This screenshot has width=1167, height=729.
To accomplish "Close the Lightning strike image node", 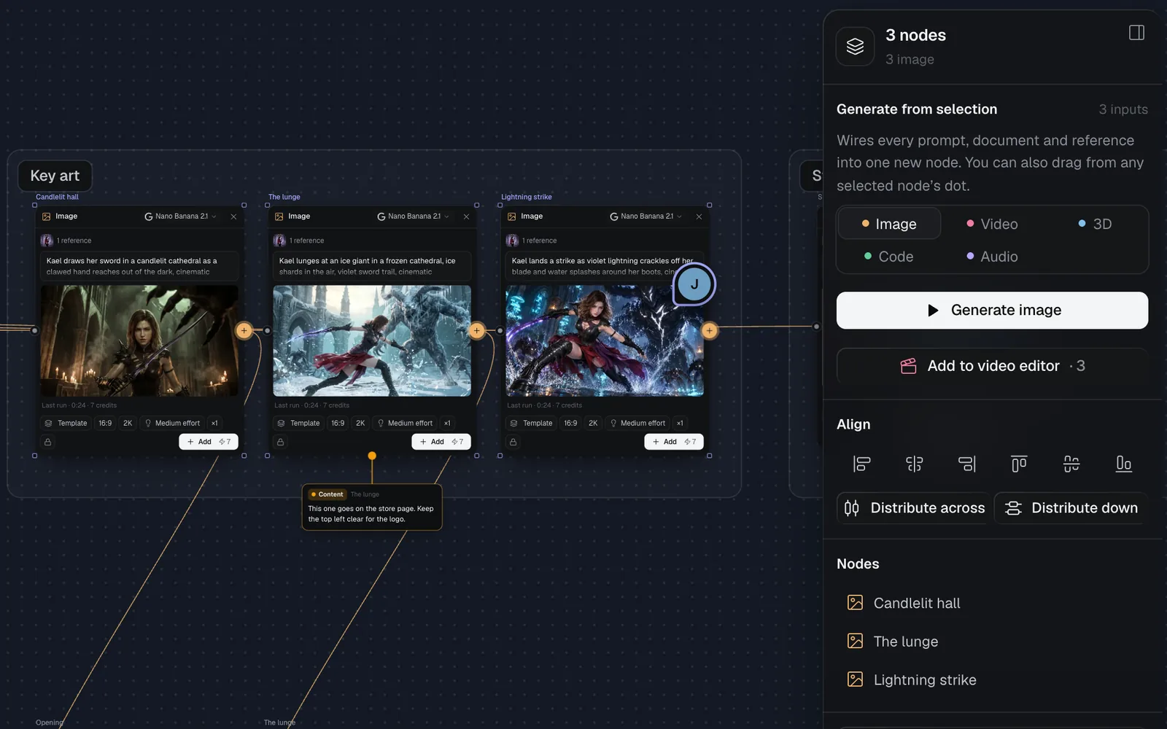I will point(699,217).
